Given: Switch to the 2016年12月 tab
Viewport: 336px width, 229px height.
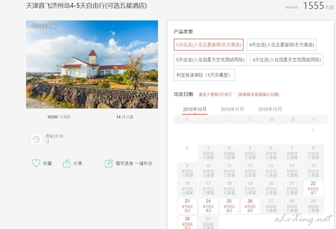Looking at the screenshot, I should tap(270, 109).
